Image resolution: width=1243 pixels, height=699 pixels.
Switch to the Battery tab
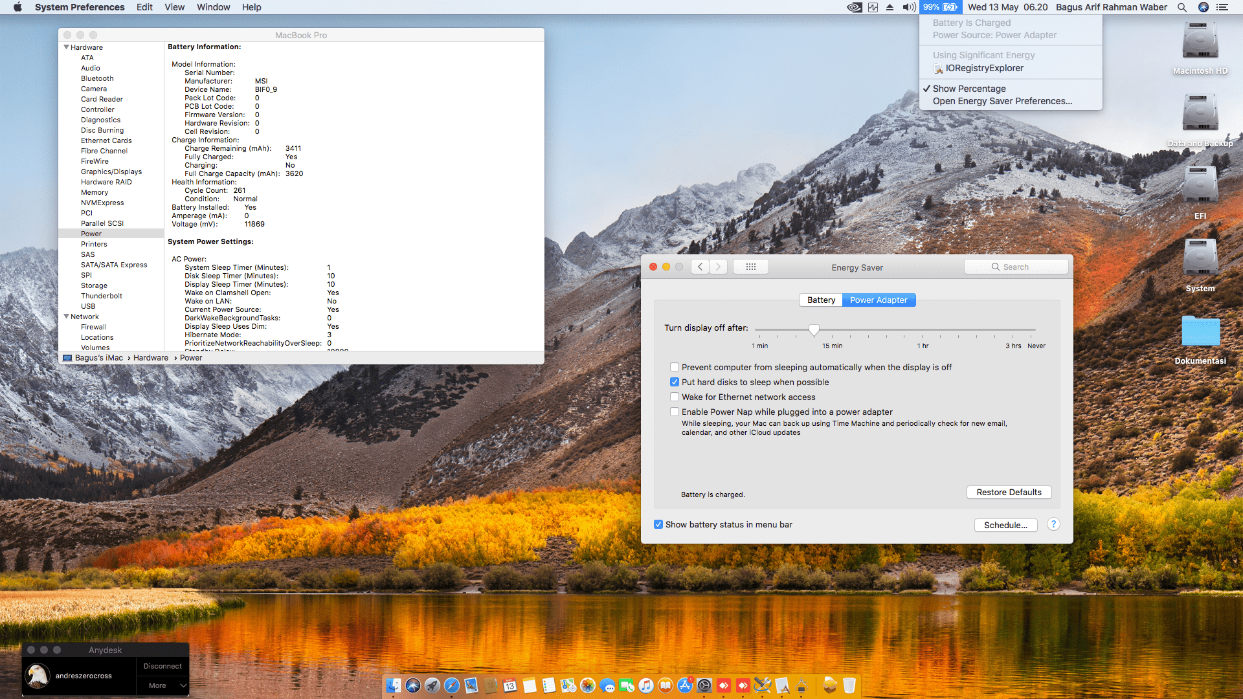point(821,300)
